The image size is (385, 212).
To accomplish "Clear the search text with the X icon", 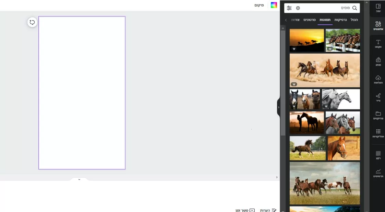I will point(298,8).
